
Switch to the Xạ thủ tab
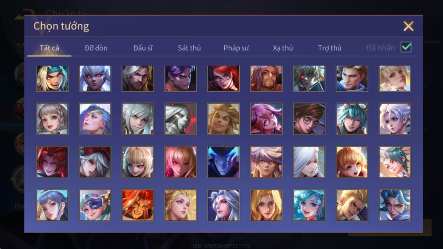[x=283, y=48]
